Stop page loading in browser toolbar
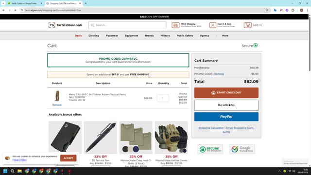 point(15,10)
